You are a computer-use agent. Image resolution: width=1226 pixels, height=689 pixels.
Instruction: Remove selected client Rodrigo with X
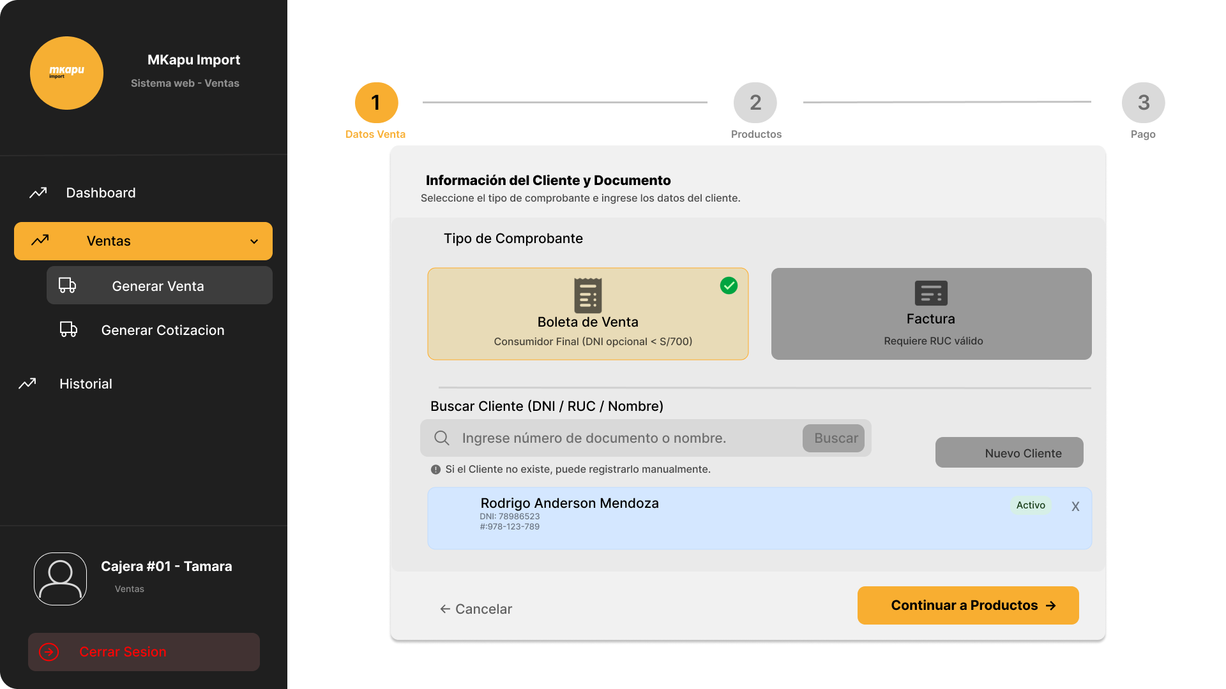coord(1075,507)
